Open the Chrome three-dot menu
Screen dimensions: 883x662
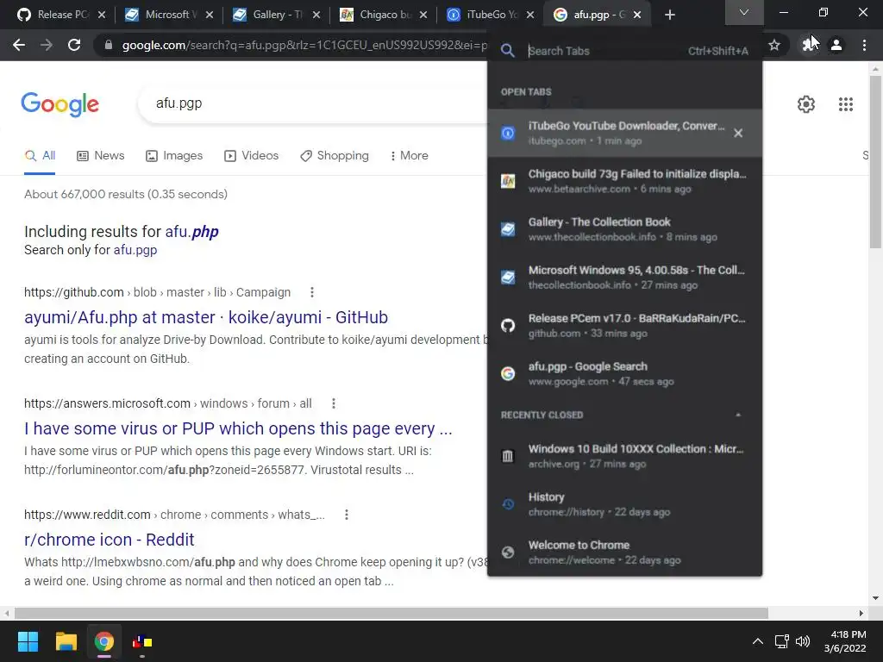pos(864,45)
